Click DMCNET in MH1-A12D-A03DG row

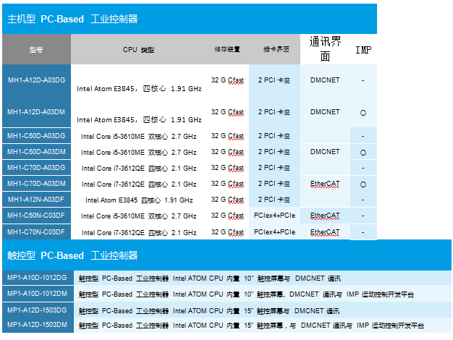click(x=325, y=80)
